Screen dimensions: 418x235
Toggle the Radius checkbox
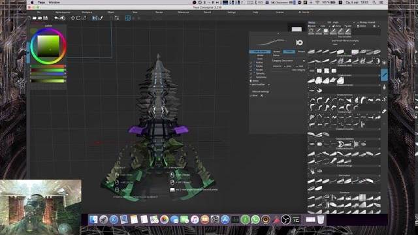251,63
